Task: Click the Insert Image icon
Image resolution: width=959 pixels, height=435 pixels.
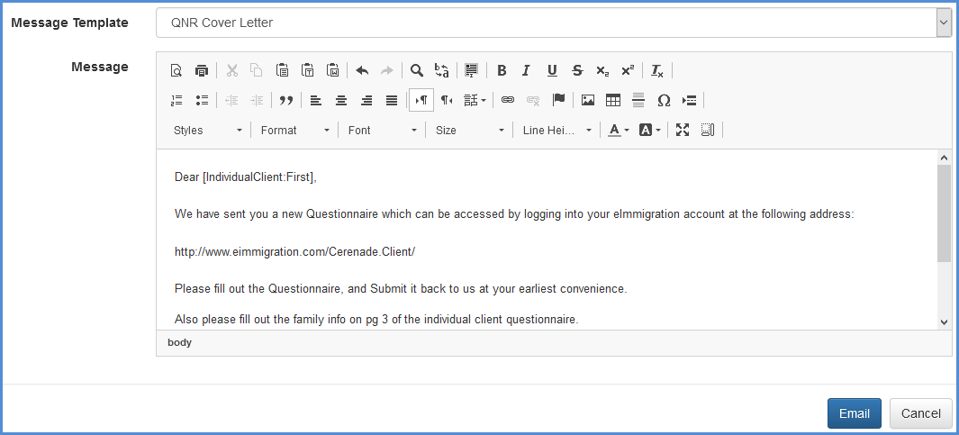Action: point(588,100)
